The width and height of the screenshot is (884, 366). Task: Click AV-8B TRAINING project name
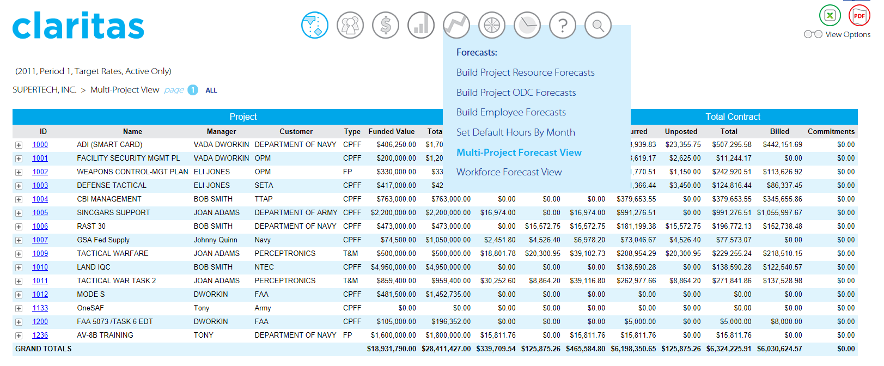click(x=105, y=335)
